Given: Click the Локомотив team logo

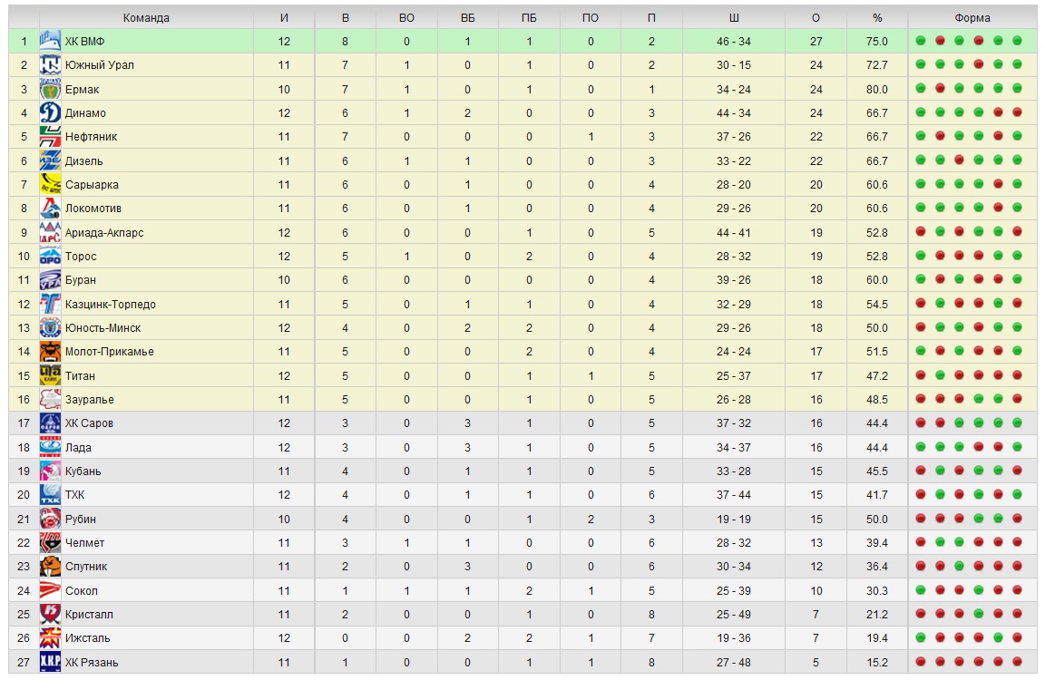Looking at the screenshot, I should click(x=50, y=209).
